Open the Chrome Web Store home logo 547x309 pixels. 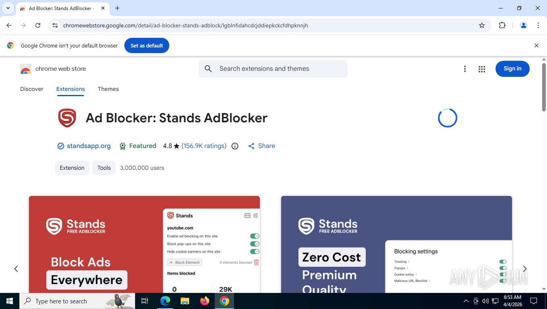53,69
